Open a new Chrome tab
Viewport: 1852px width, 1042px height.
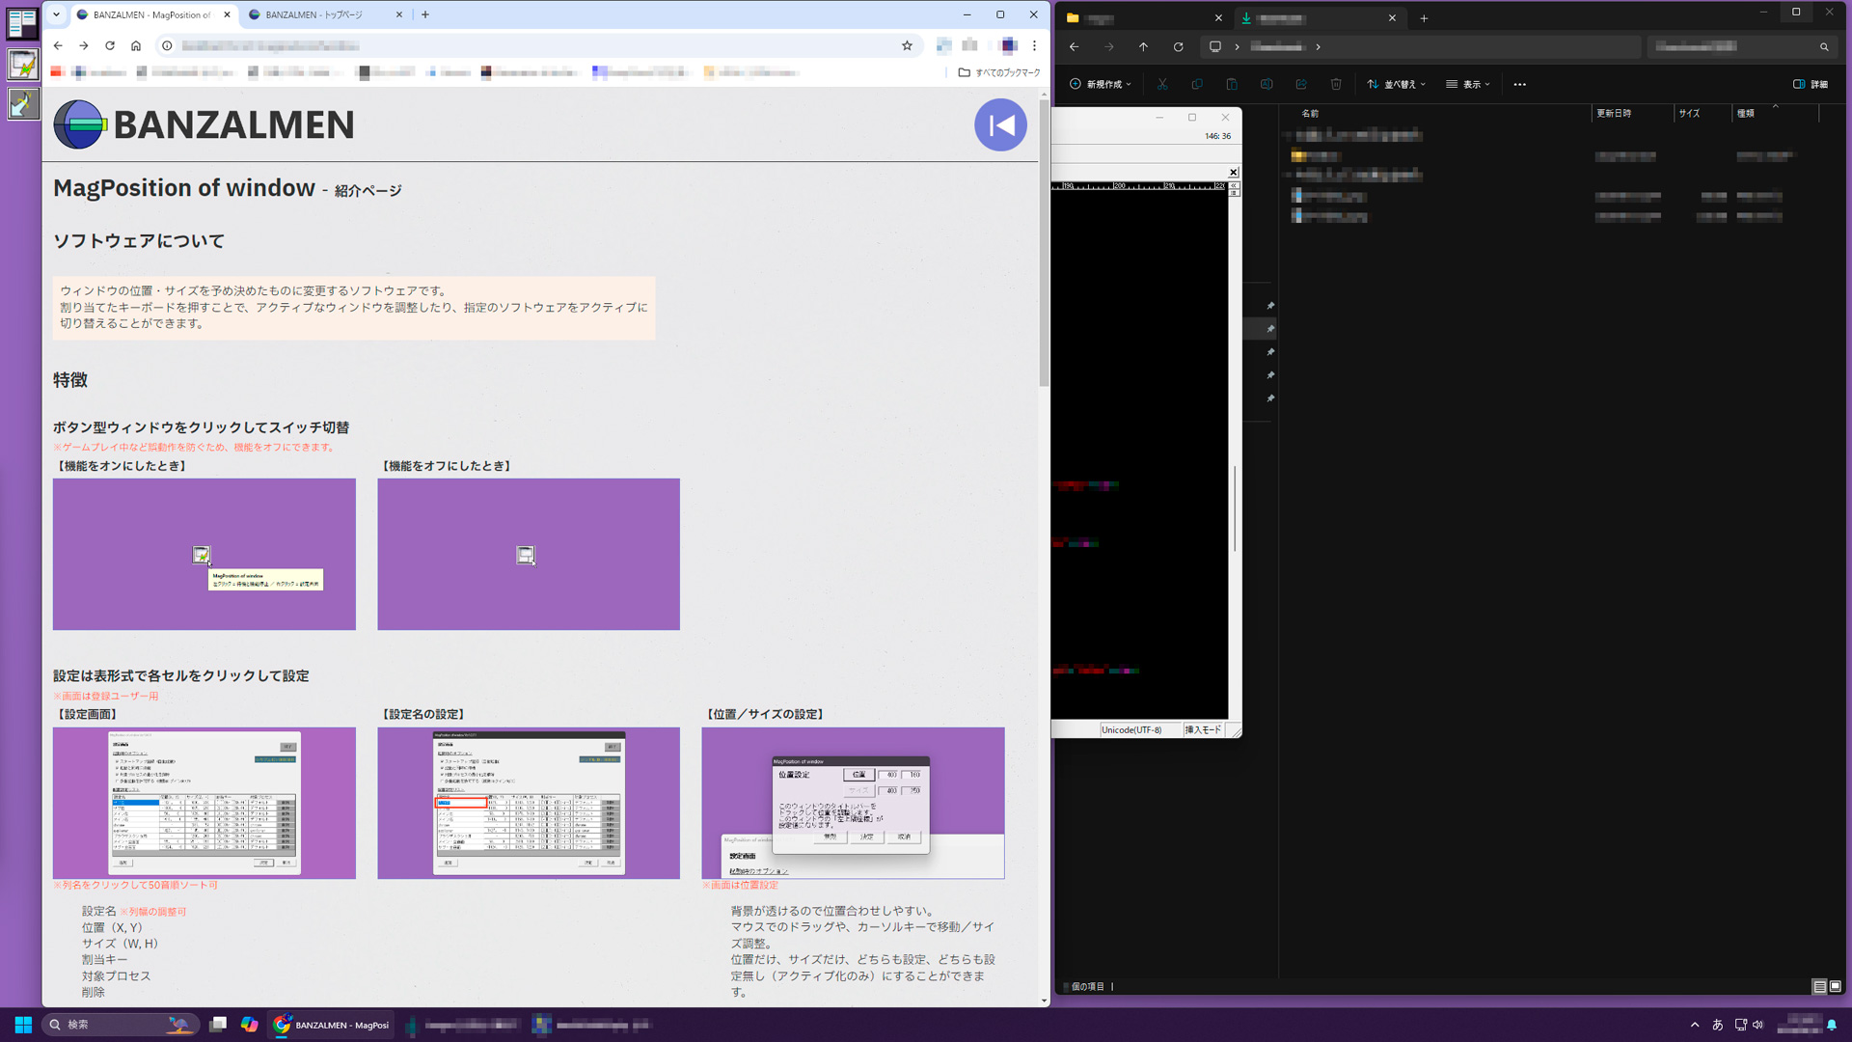pos(425,14)
